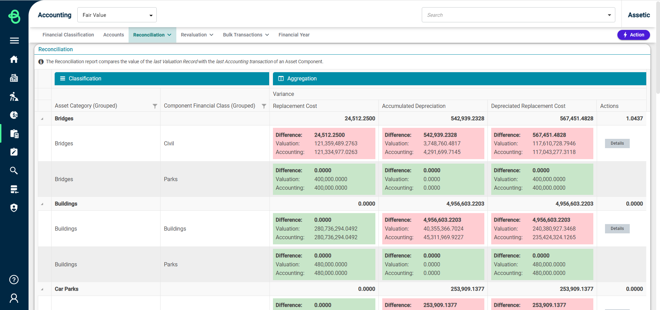
Task: Collapse the Bridges group row
Action: point(42,119)
